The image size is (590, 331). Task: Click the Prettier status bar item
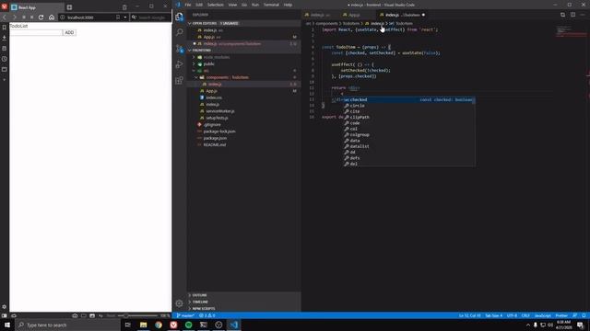click(x=561, y=315)
